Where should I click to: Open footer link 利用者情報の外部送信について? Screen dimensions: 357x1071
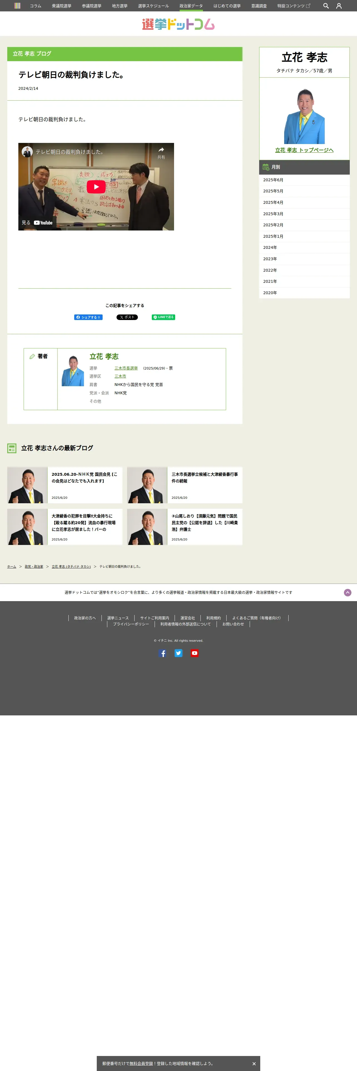pos(185,624)
